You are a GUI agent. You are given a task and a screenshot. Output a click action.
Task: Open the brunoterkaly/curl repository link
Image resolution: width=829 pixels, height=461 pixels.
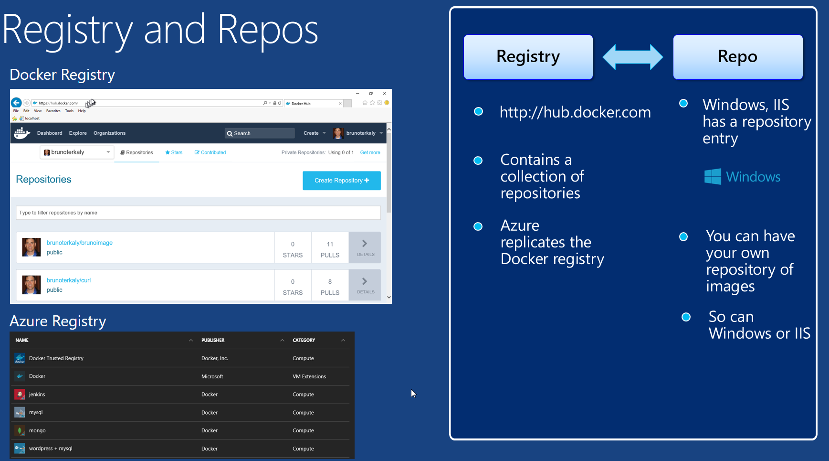(69, 280)
